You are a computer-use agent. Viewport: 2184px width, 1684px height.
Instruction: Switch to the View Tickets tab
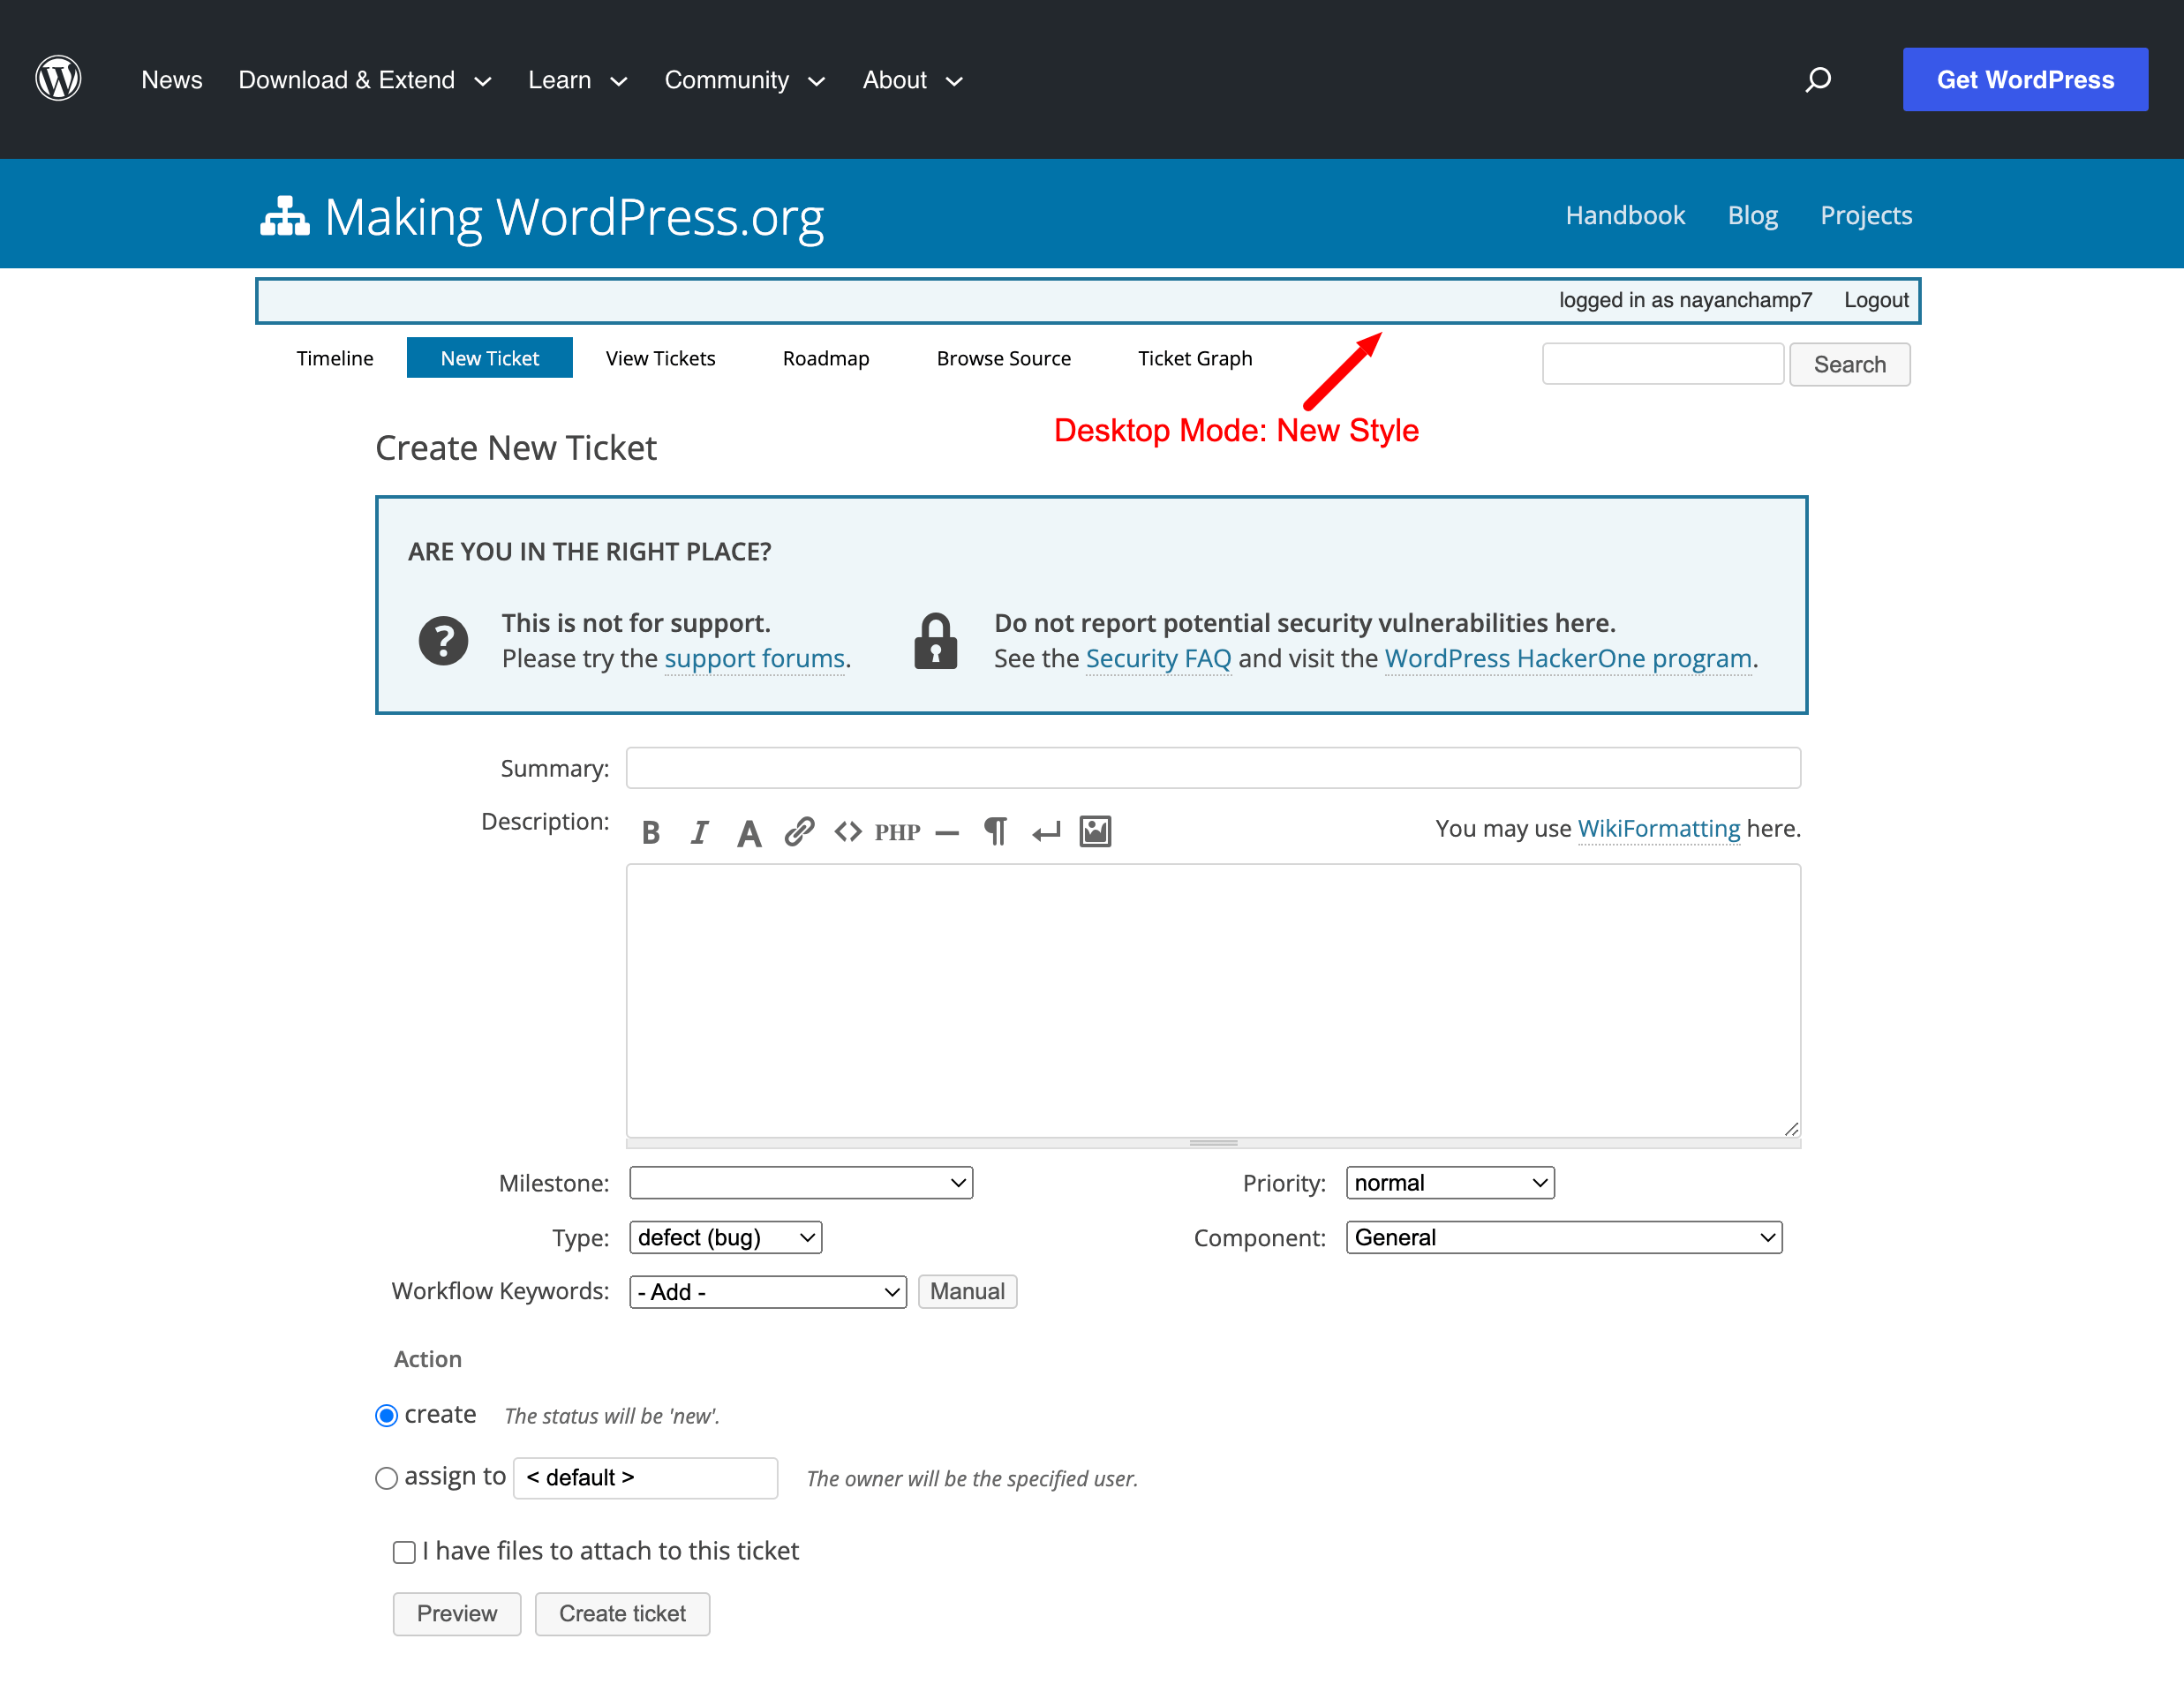click(660, 358)
